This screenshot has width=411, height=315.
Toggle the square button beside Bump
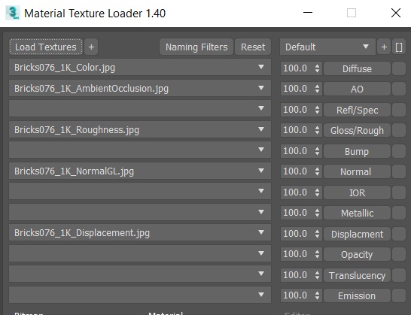click(399, 151)
